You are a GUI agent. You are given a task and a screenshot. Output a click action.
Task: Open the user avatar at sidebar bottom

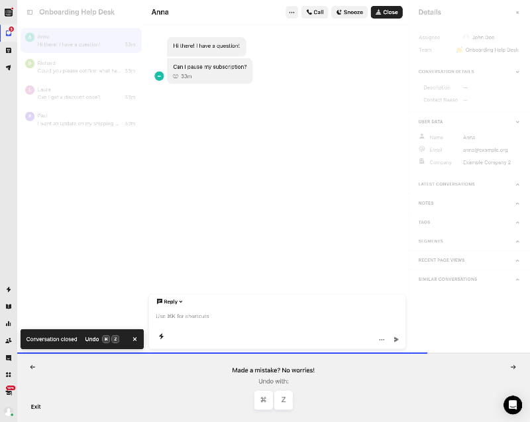point(9,412)
